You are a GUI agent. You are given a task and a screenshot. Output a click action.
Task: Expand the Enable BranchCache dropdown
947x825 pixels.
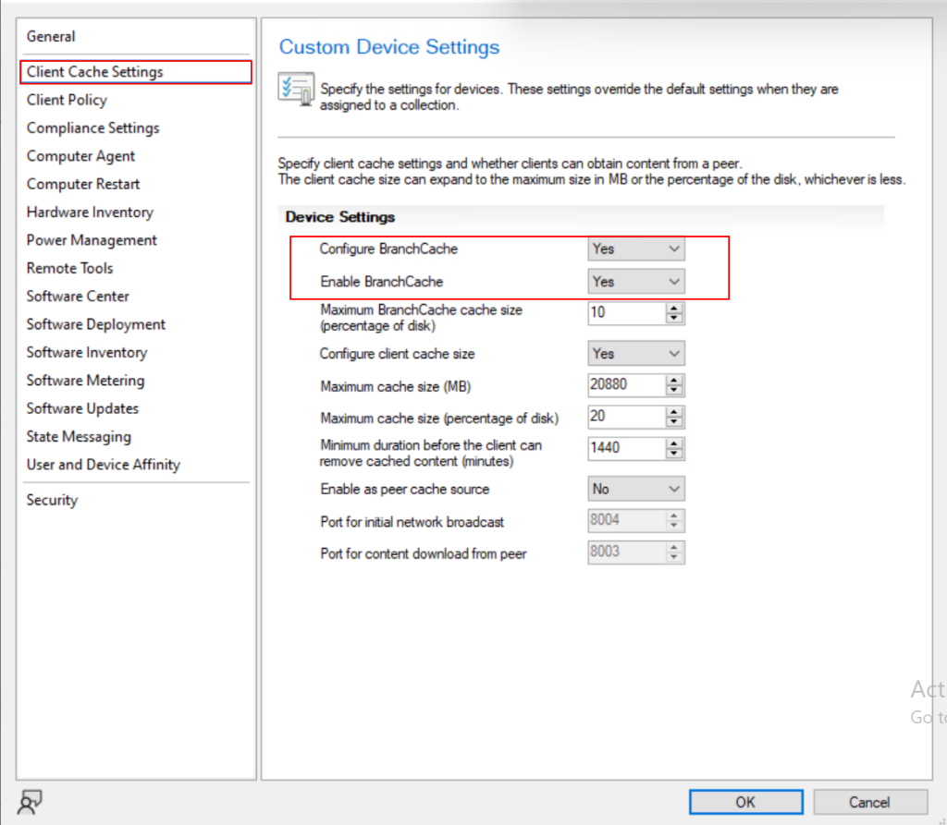(x=636, y=282)
